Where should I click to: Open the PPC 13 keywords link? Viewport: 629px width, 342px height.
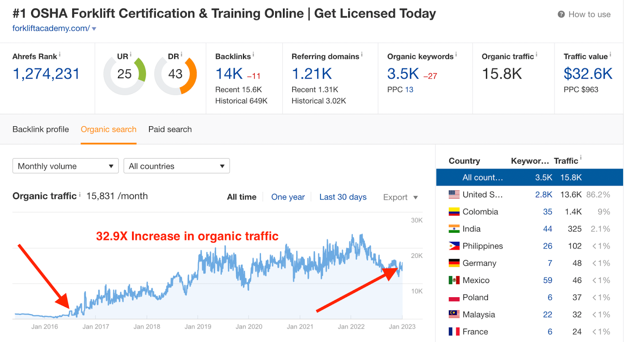point(409,90)
